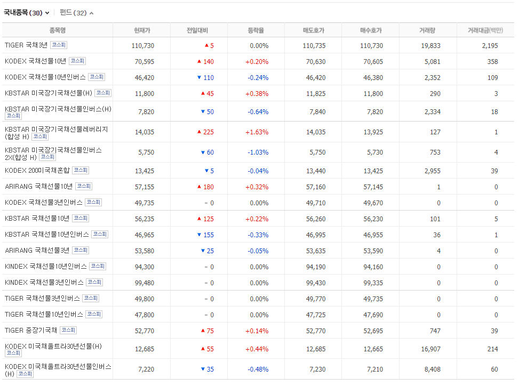Click 코스피 badge beside KODEX 미국채울트라30년선물인버스 (H)
This screenshot has height=386, width=519.
click(x=25, y=374)
